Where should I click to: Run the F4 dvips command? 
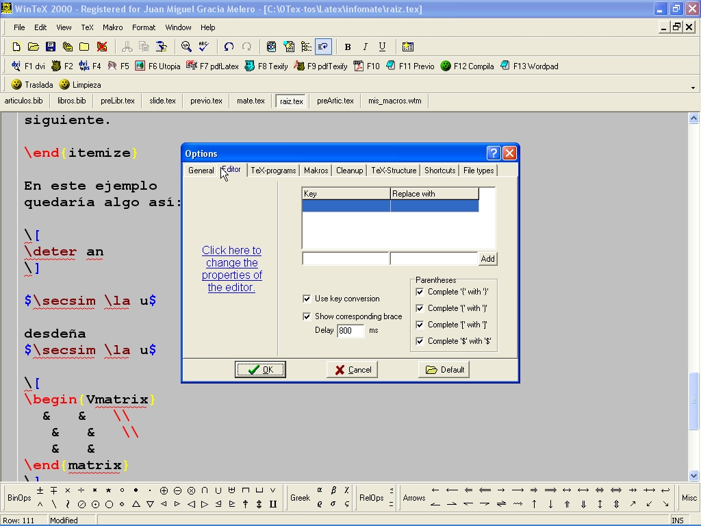(90, 66)
